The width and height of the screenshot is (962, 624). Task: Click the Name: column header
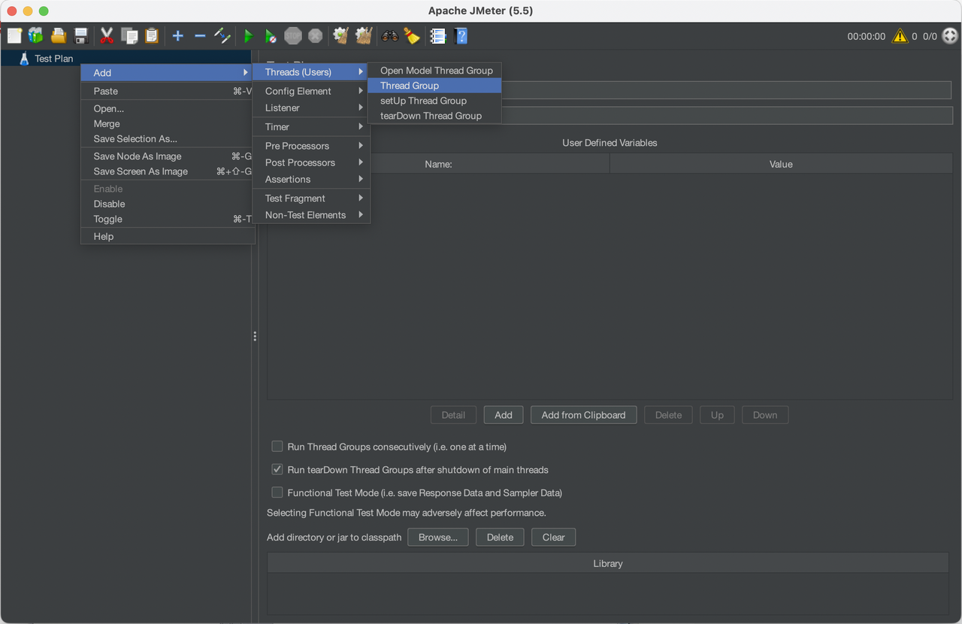click(438, 164)
